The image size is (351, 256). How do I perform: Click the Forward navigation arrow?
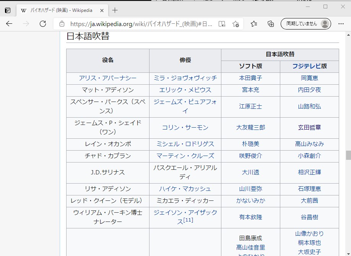pos(26,23)
